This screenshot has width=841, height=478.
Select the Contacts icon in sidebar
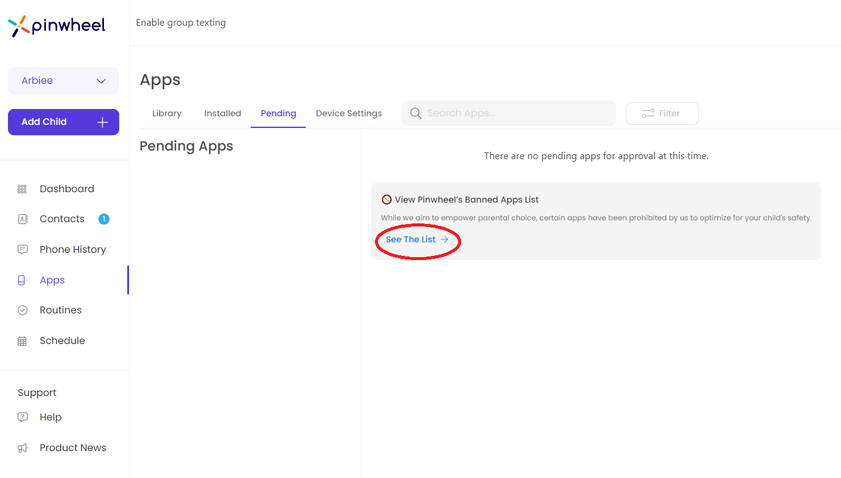coord(22,218)
